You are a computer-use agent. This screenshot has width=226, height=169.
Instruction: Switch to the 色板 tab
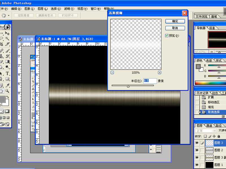point(209,61)
